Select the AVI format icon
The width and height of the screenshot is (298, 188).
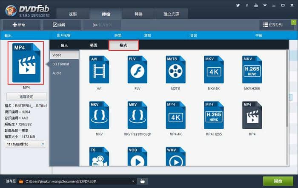pyautogui.click(x=99, y=69)
